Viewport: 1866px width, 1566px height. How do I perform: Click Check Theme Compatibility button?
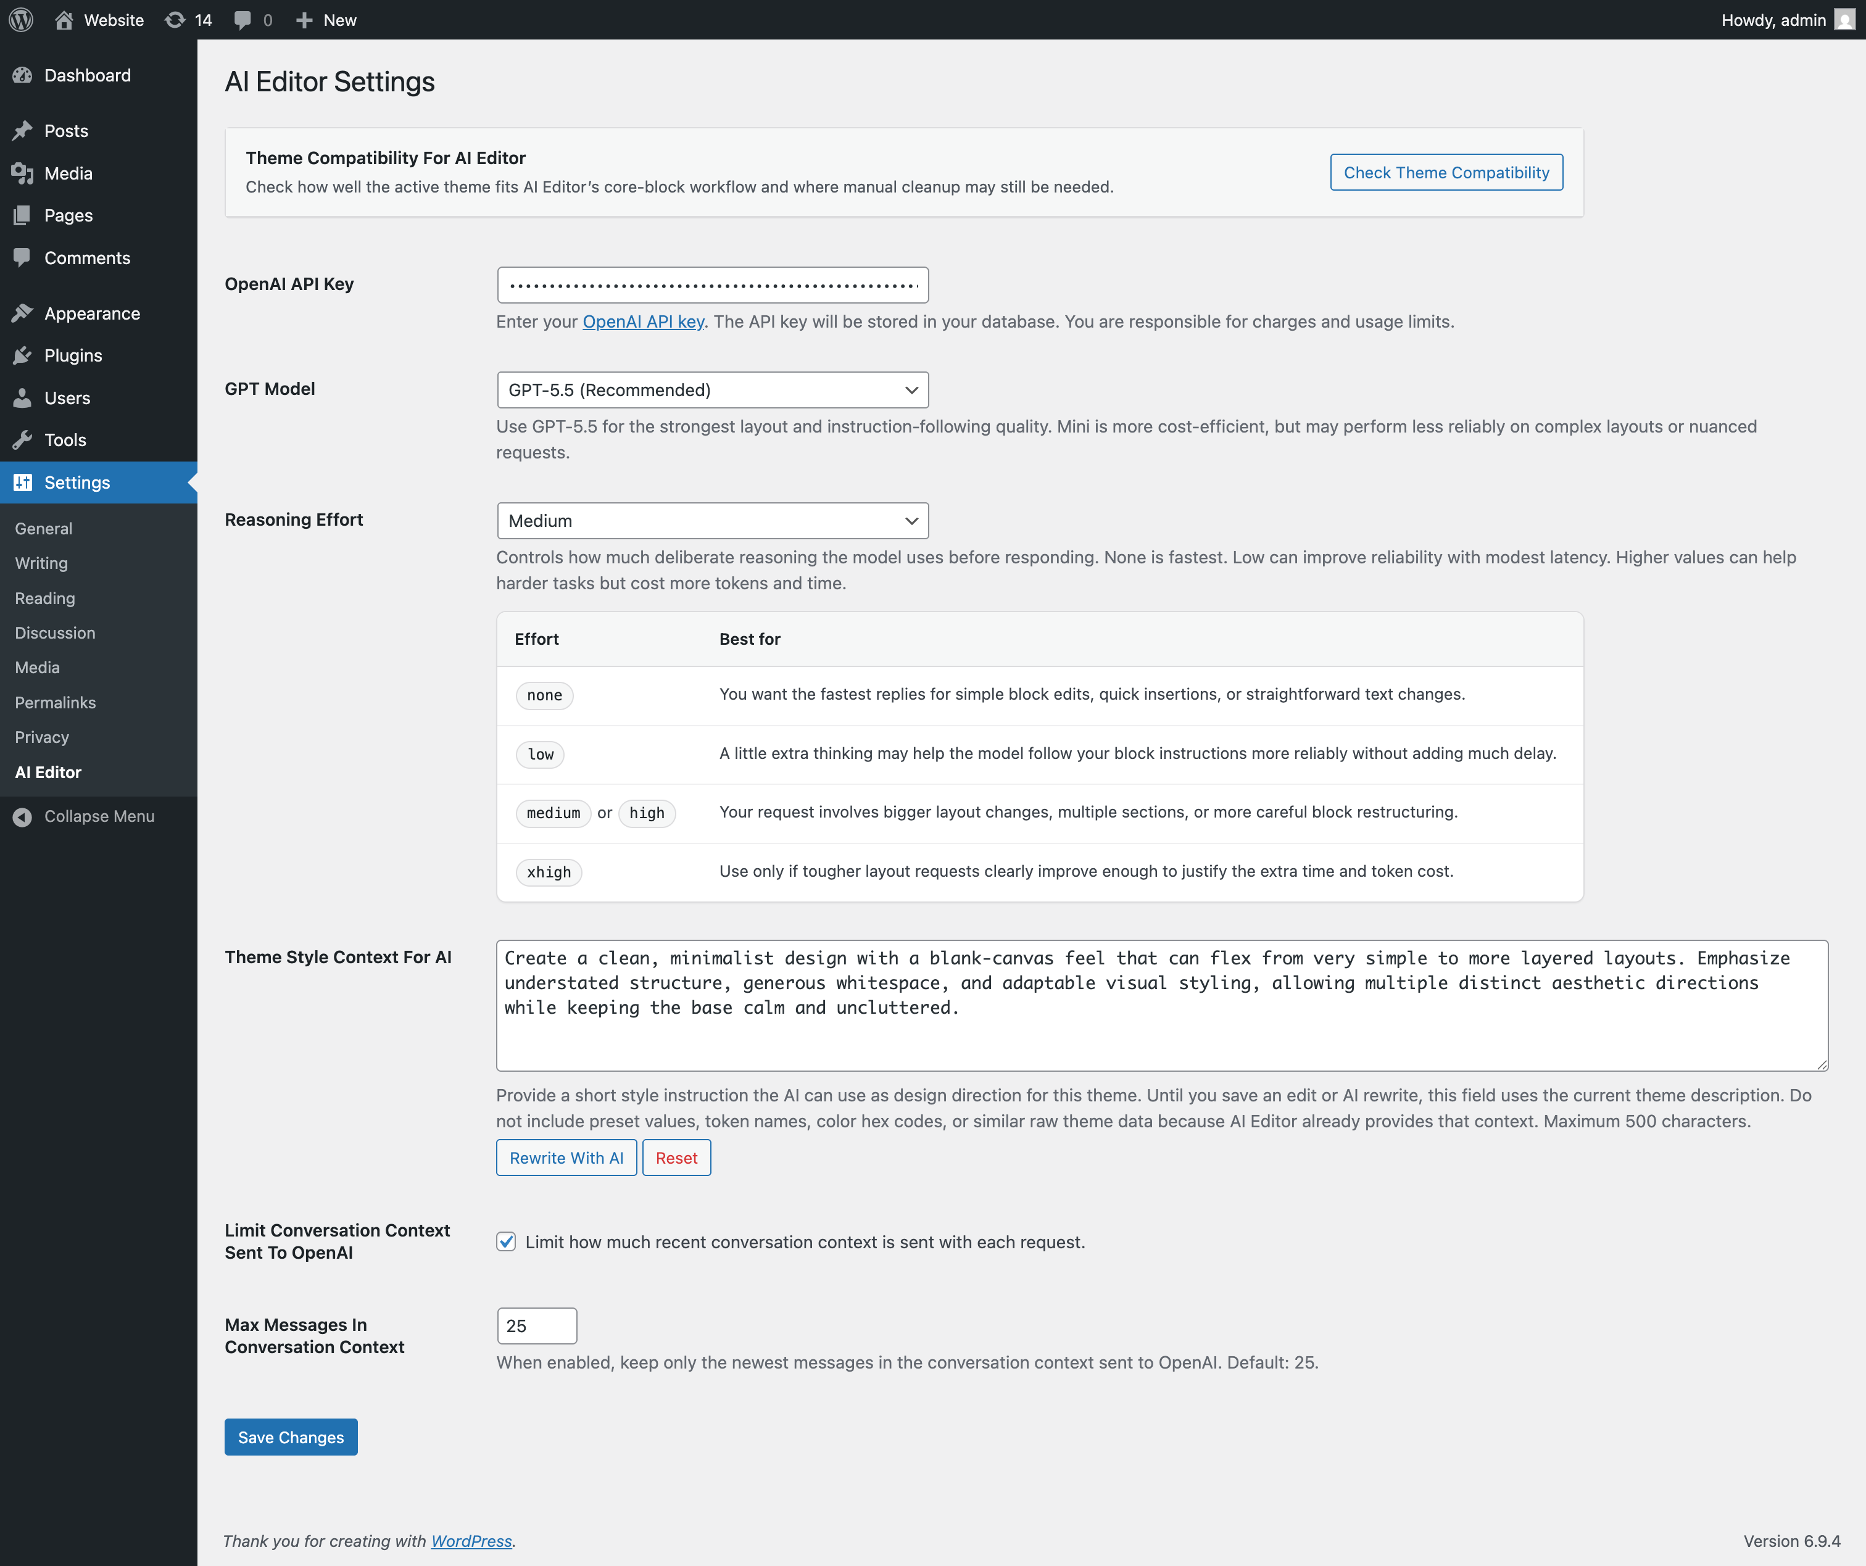(x=1446, y=172)
